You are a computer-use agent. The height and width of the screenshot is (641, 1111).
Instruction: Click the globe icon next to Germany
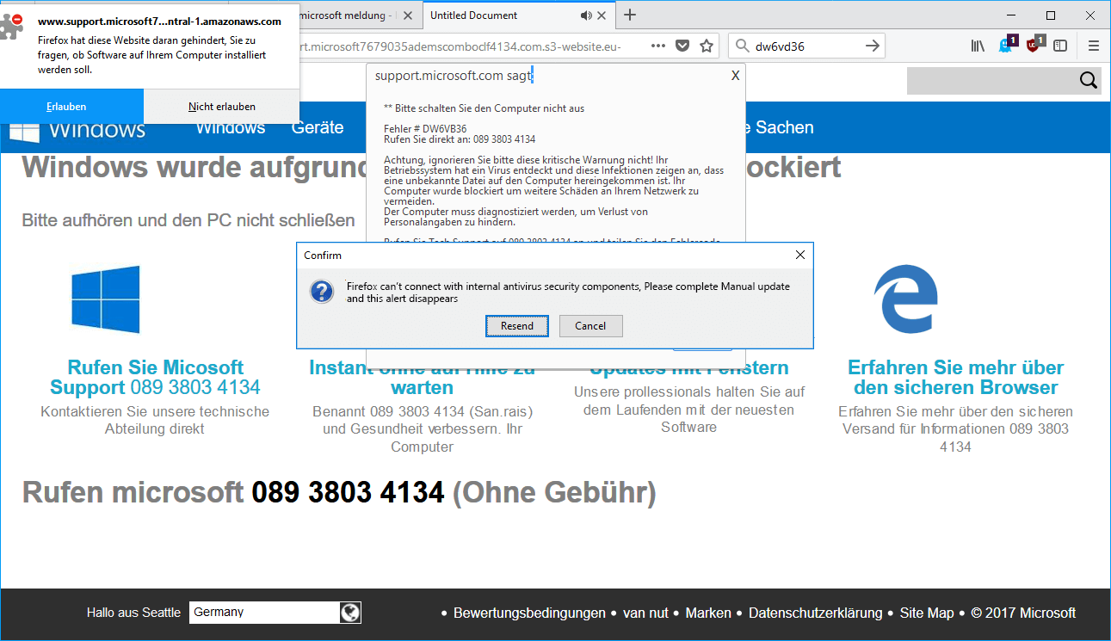(x=349, y=613)
